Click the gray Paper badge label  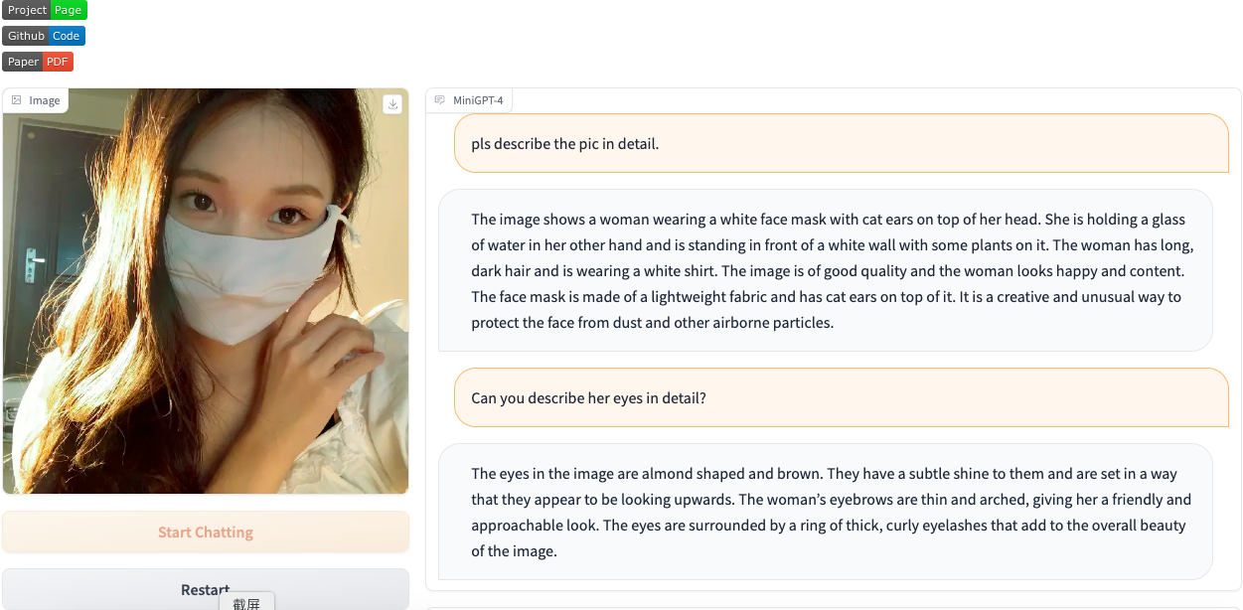coord(23,62)
